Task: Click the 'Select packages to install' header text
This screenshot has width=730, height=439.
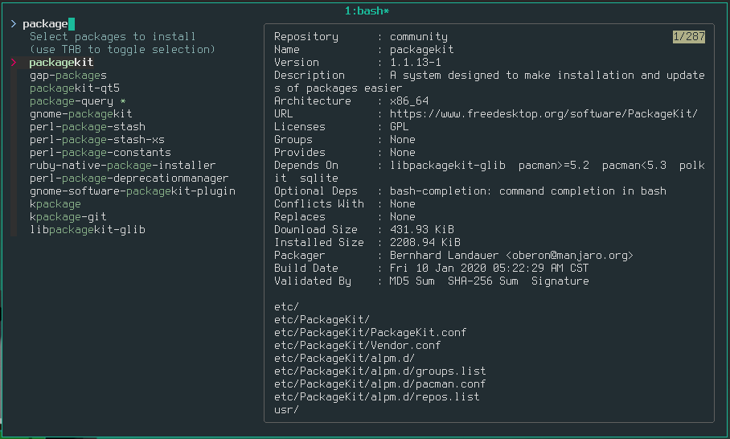Action: pyautogui.click(x=113, y=37)
